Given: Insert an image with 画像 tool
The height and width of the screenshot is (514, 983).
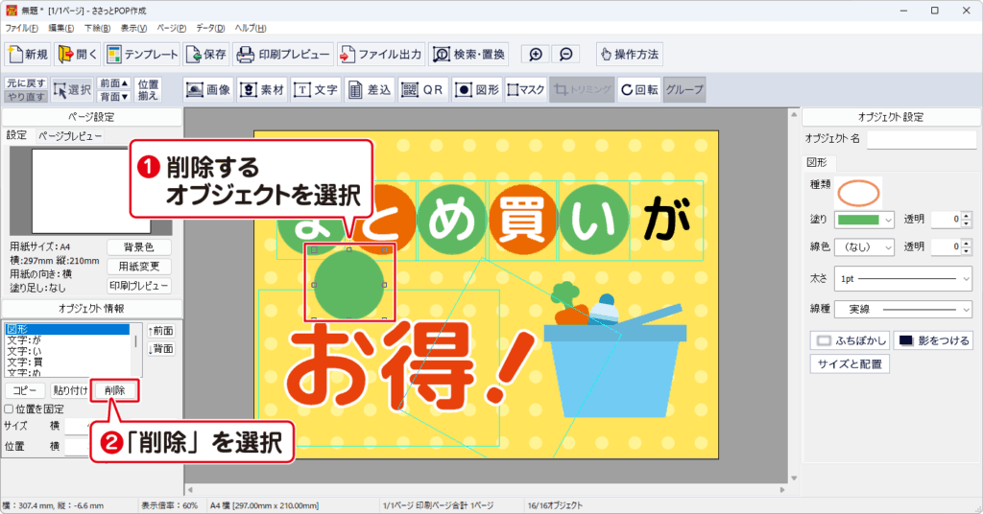Looking at the screenshot, I should coord(208,89).
